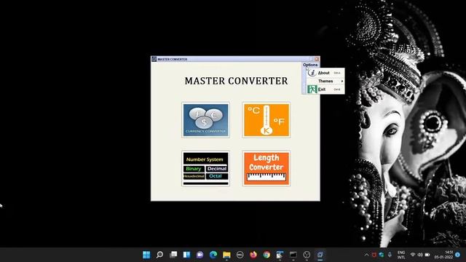
Task: Open the Number System converter tile
Action: click(205, 168)
